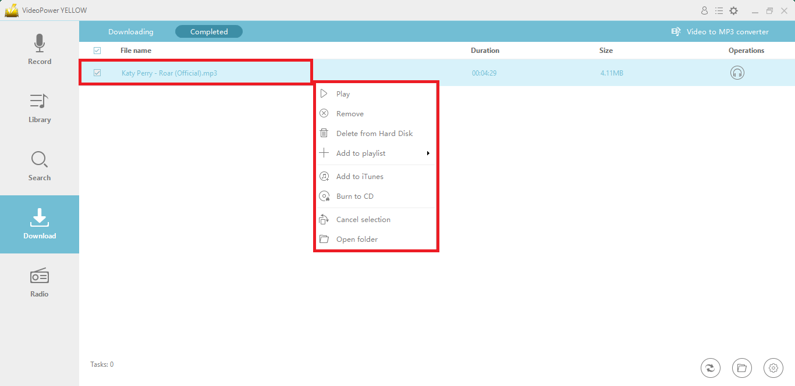The width and height of the screenshot is (795, 386).
Task: Open the settings gear in the title bar
Action: [734, 10]
